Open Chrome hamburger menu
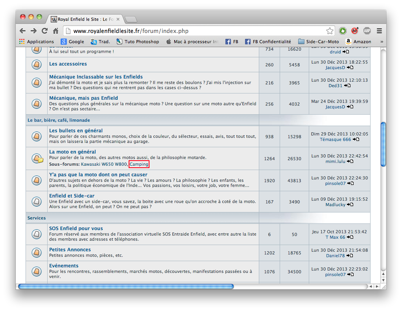 click(x=379, y=31)
